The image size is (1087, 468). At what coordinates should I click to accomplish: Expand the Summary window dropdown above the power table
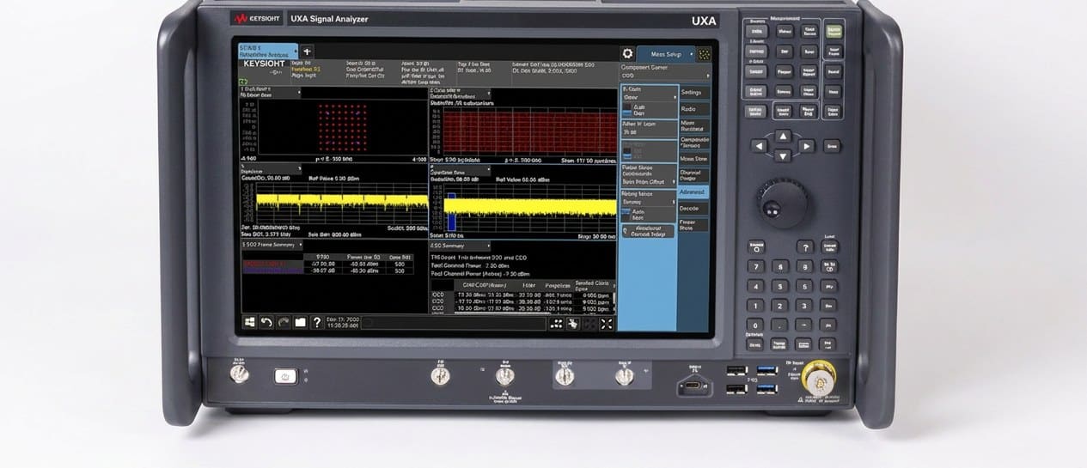click(x=461, y=246)
